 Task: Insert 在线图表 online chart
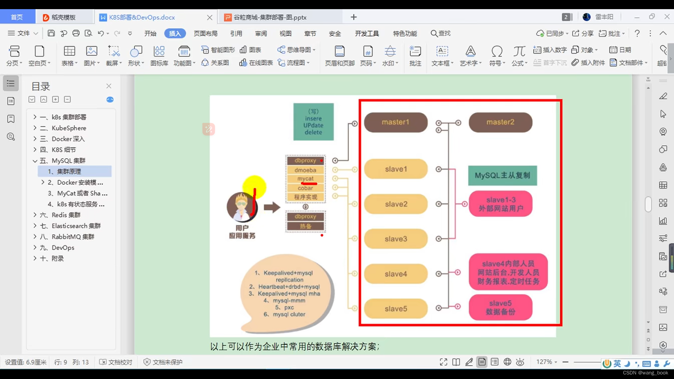pos(256,63)
